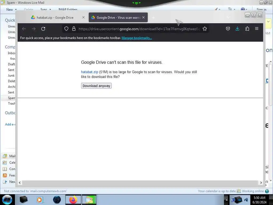This screenshot has width=273, height=205.
Task: Open the Manage bookmarks link
Action: click(x=137, y=38)
